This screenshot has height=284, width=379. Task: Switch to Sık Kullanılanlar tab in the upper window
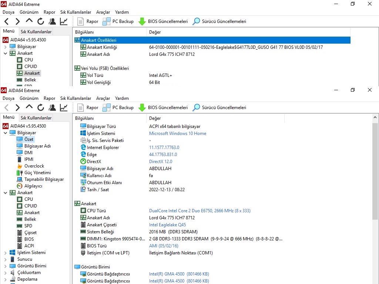(x=36, y=32)
